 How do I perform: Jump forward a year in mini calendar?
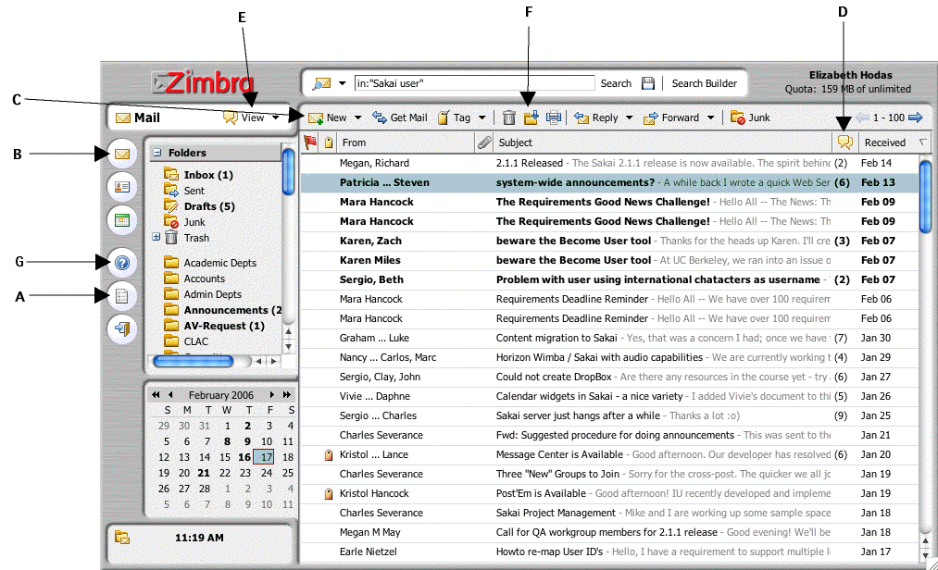286,395
